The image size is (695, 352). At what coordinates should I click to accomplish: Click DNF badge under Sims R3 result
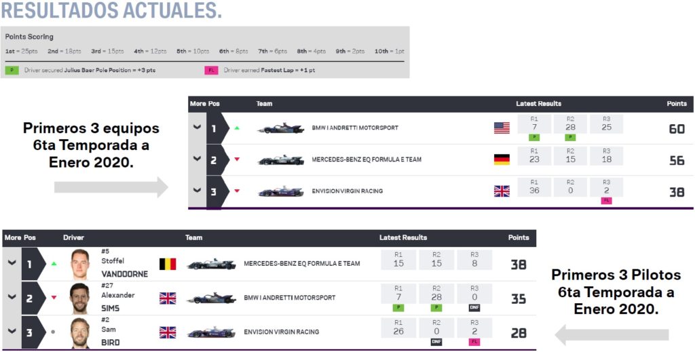pyautogui.click(x=474, y=308)
